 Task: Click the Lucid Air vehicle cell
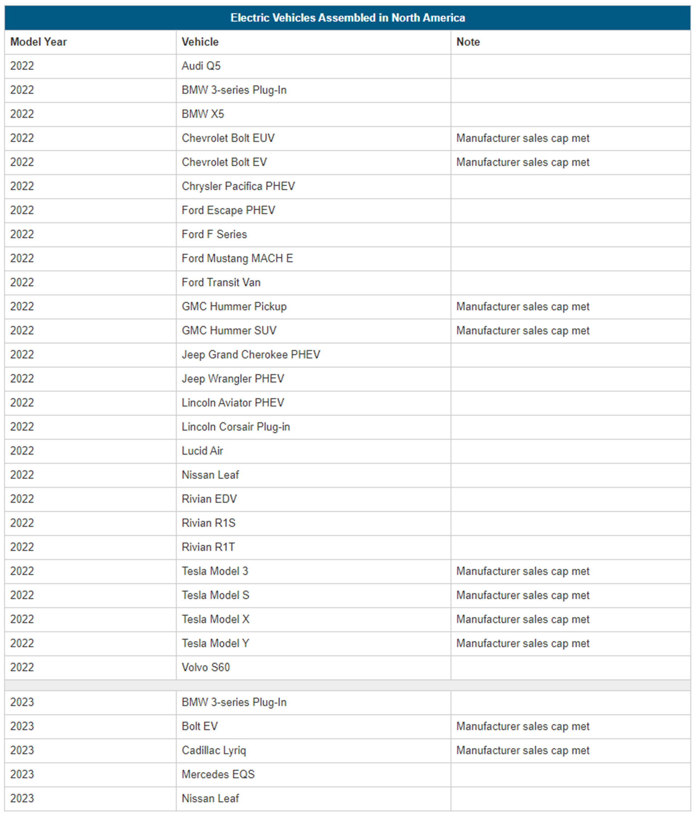[x=202, y=451]
